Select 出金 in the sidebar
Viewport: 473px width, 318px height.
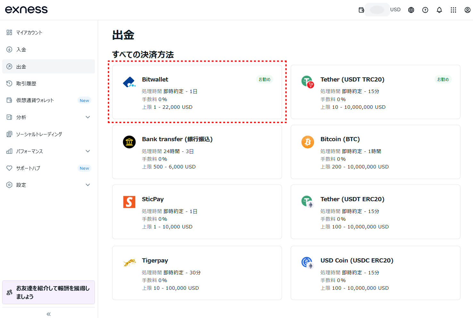(48, 66)
